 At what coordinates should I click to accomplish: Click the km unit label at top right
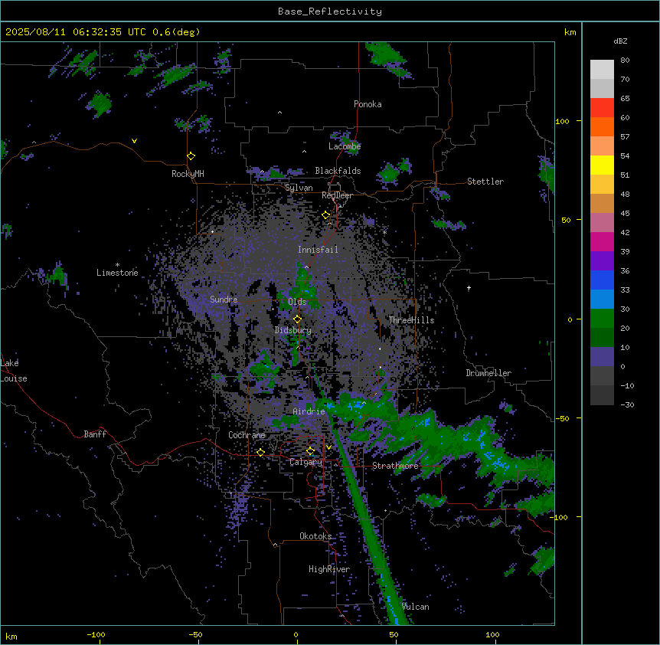(x=570, y=32)
